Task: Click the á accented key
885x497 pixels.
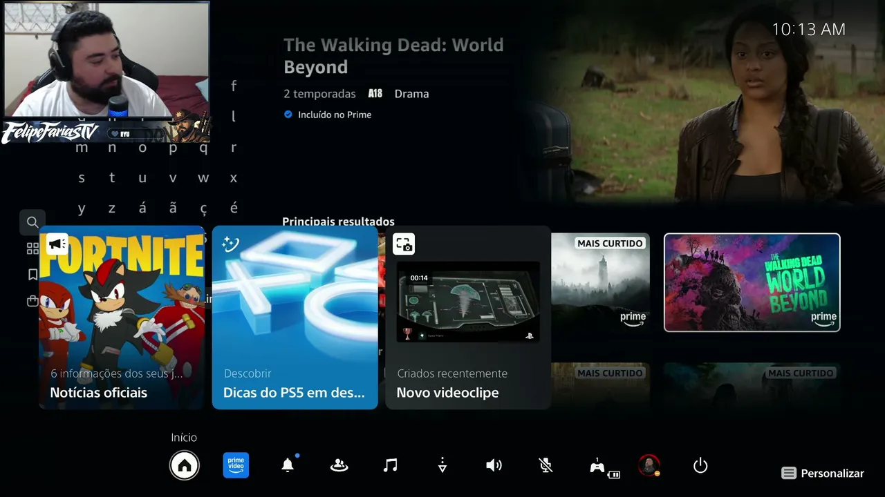Action: coord(142,208)
